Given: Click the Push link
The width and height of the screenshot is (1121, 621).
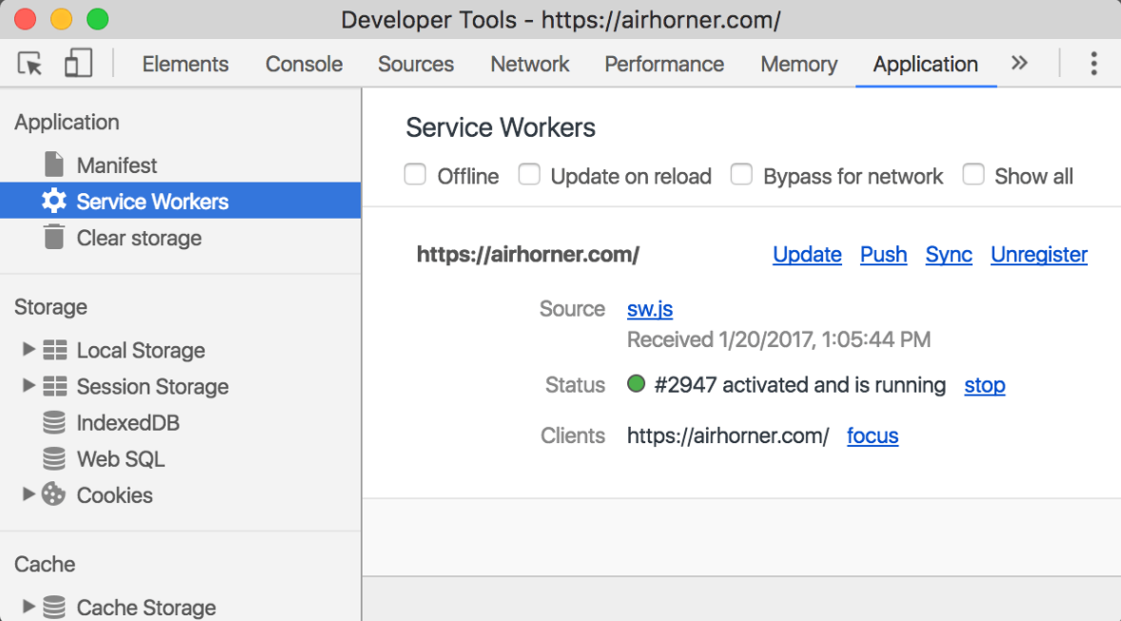Looking at the screenshot, I should point(884,255).
